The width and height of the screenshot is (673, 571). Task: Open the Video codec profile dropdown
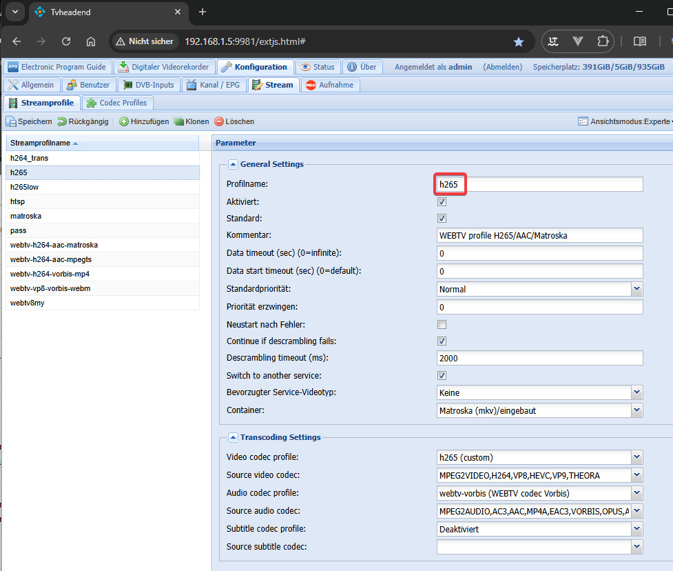636,457
